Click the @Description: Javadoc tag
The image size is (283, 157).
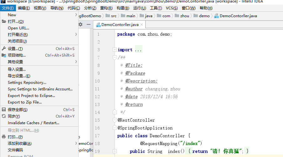[141, 81]
